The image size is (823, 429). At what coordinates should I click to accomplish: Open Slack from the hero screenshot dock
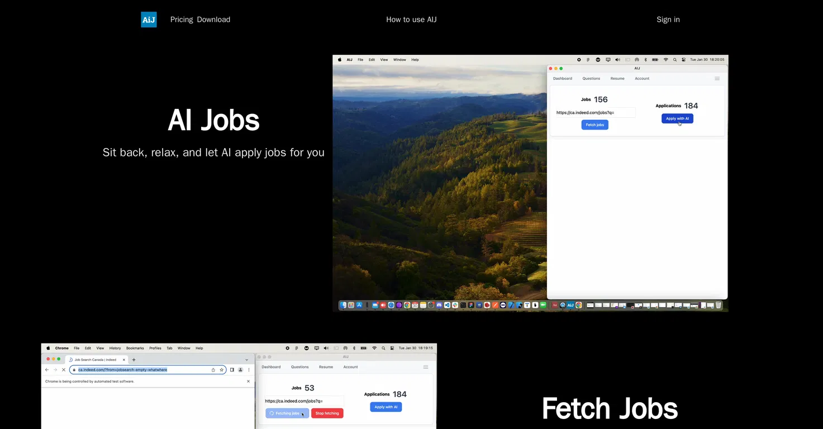coord(455,305)
